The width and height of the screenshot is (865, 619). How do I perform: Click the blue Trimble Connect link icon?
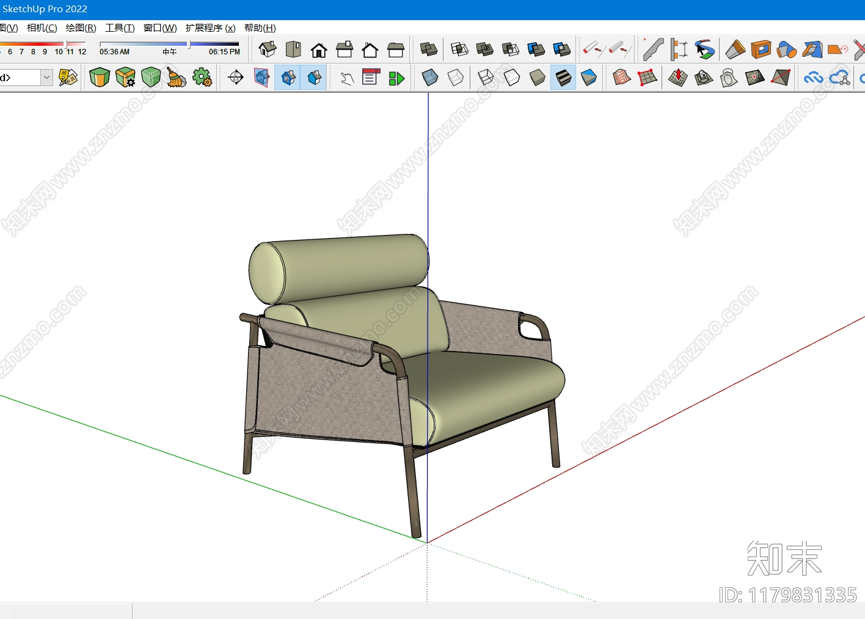pyautogui.click(x=814, y=78)
